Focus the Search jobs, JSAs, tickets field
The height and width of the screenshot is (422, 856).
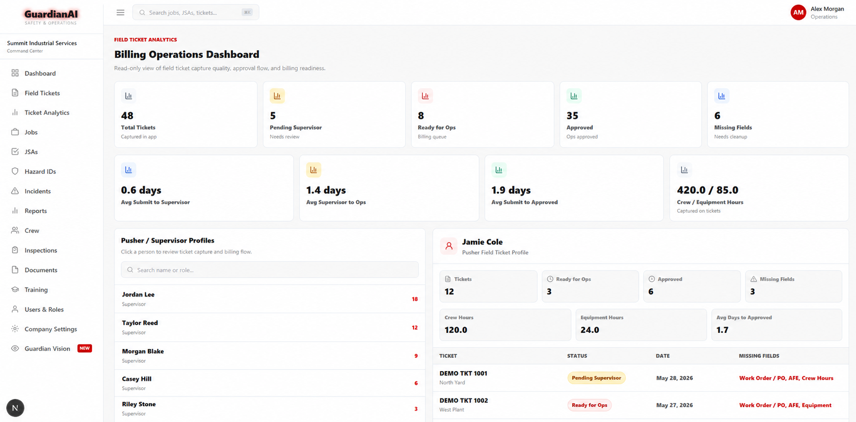(196, 12)
